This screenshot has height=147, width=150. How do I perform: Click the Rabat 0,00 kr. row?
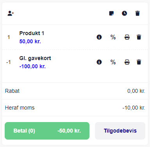tap(75, 91)
